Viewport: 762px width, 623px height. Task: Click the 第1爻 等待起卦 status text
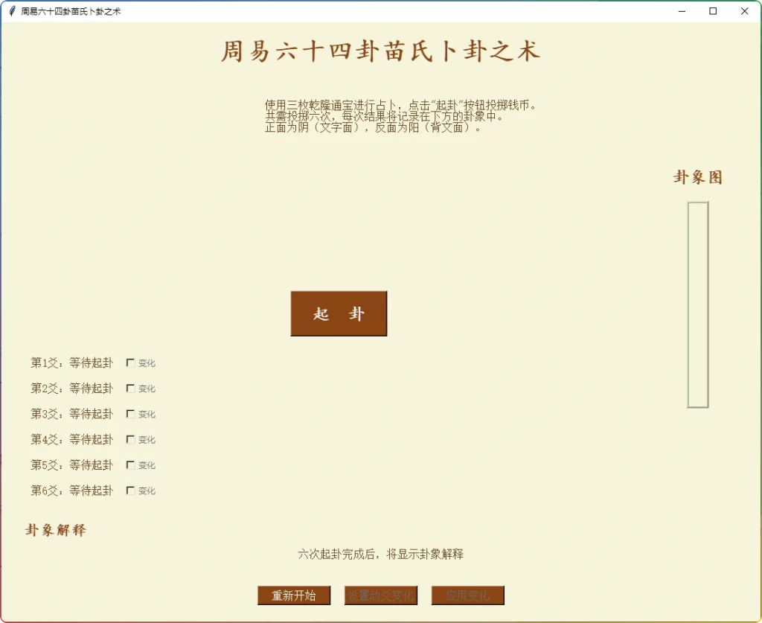click(71, 362)
